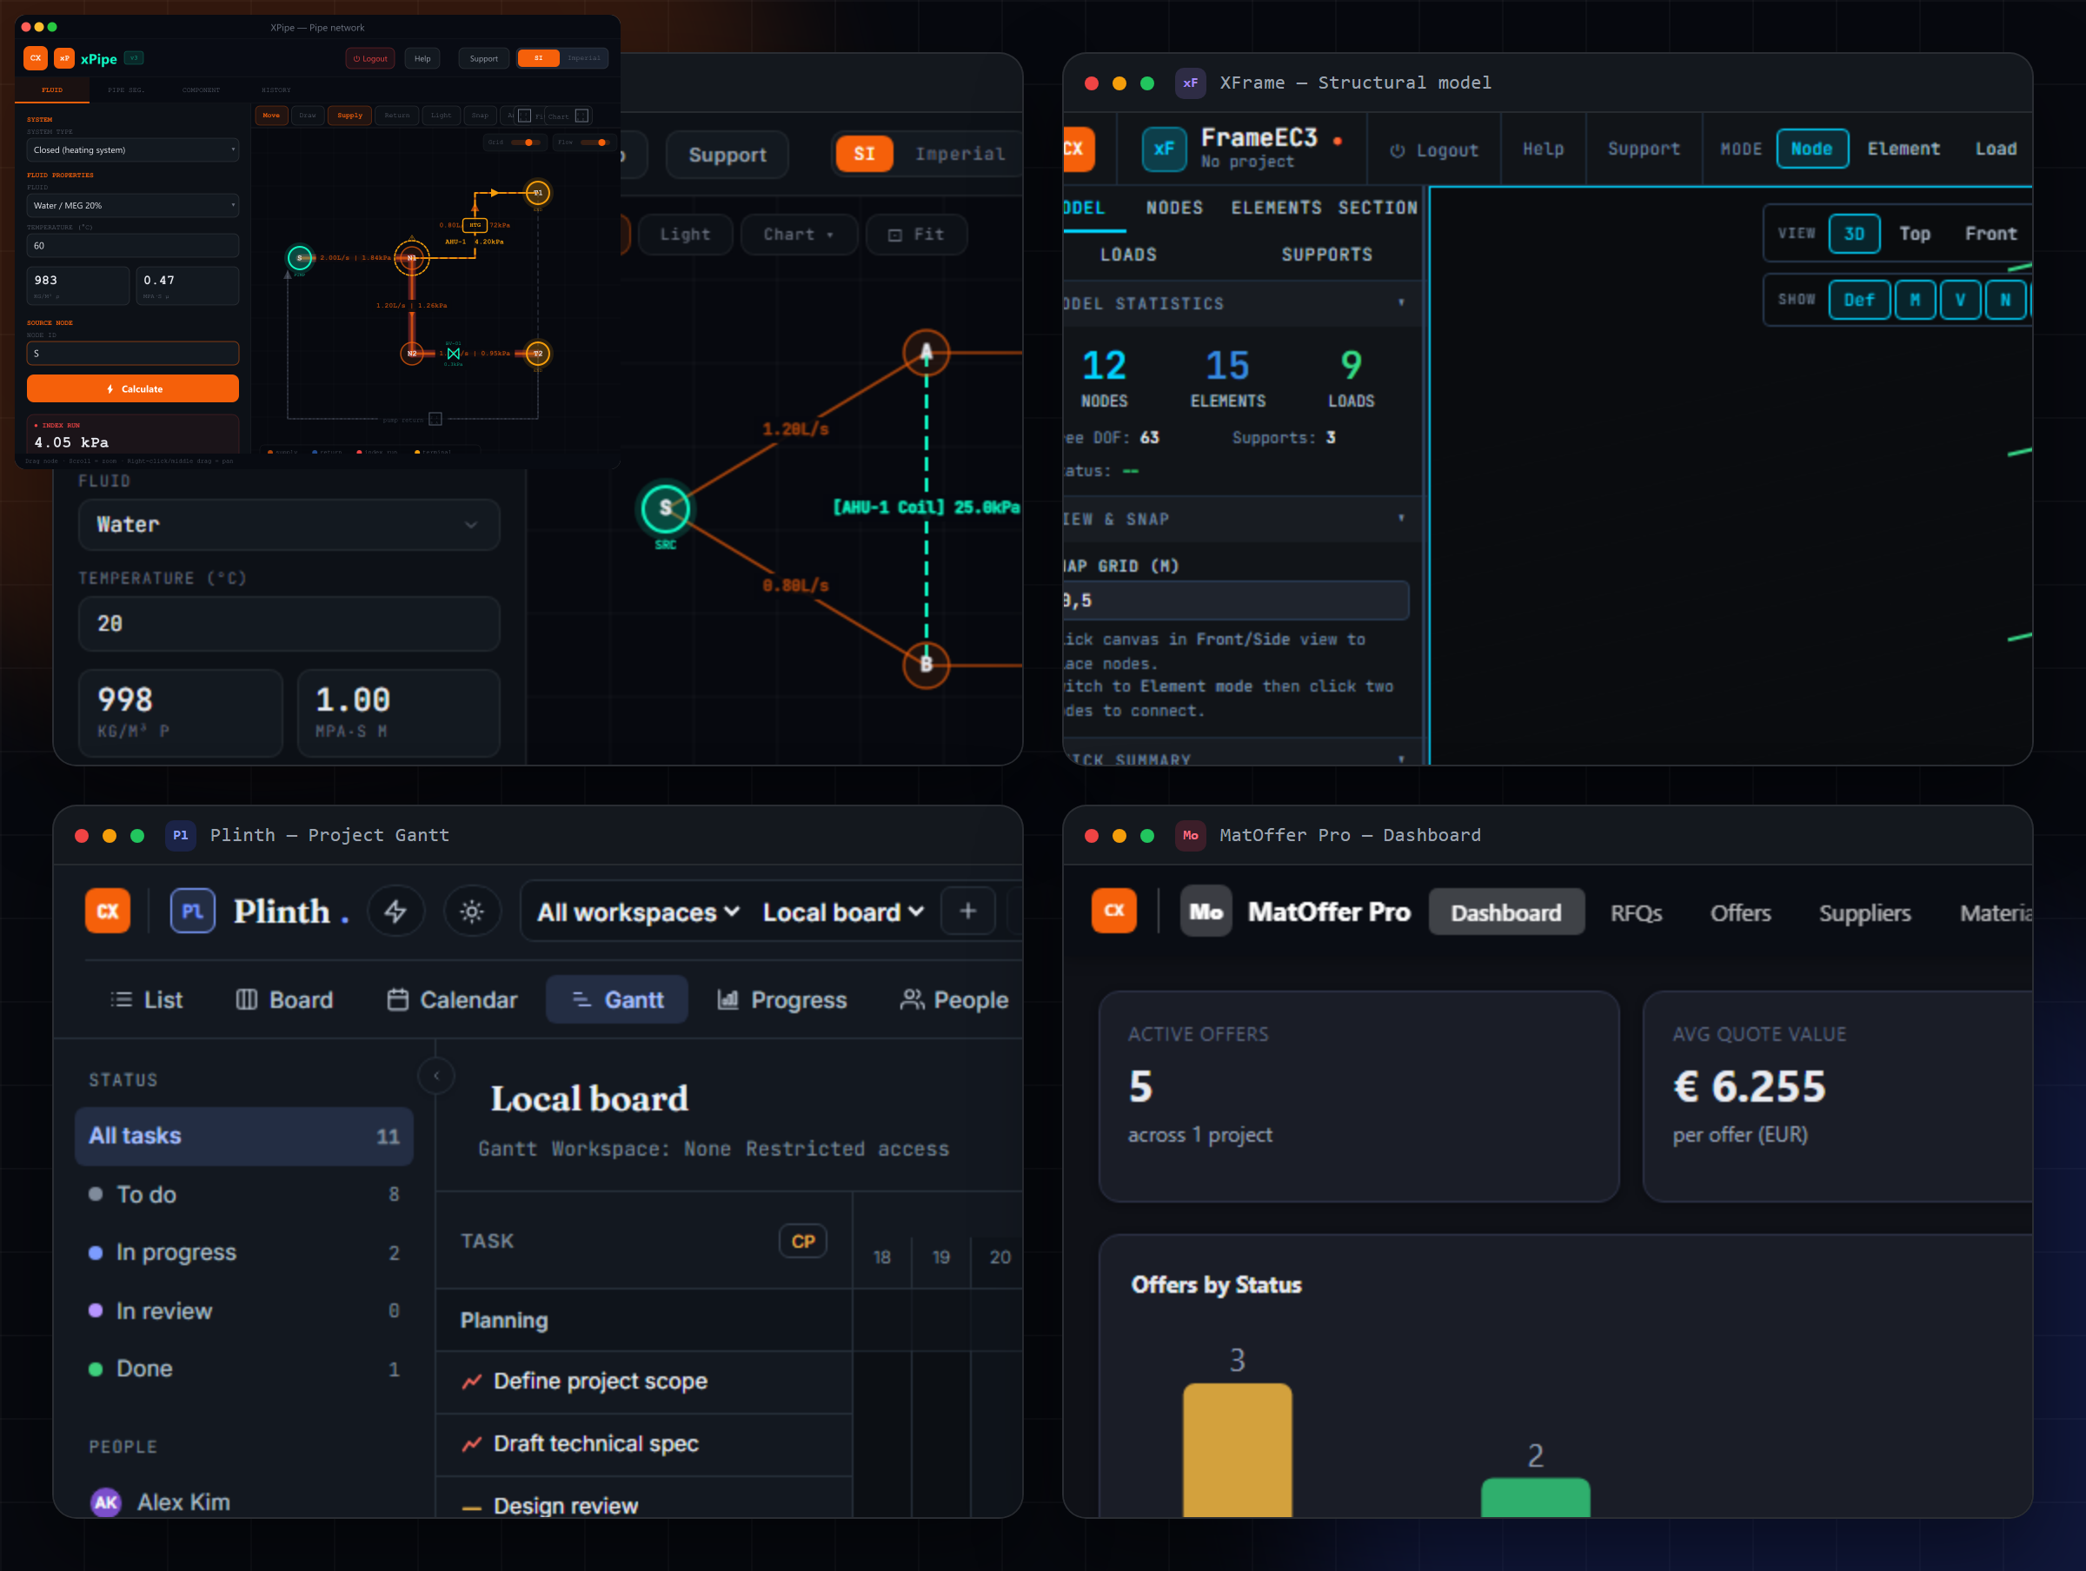Open the RFQs tab in MatOffer Pro
This screenshot has width=2086, height=1571.
point(1636,911)
